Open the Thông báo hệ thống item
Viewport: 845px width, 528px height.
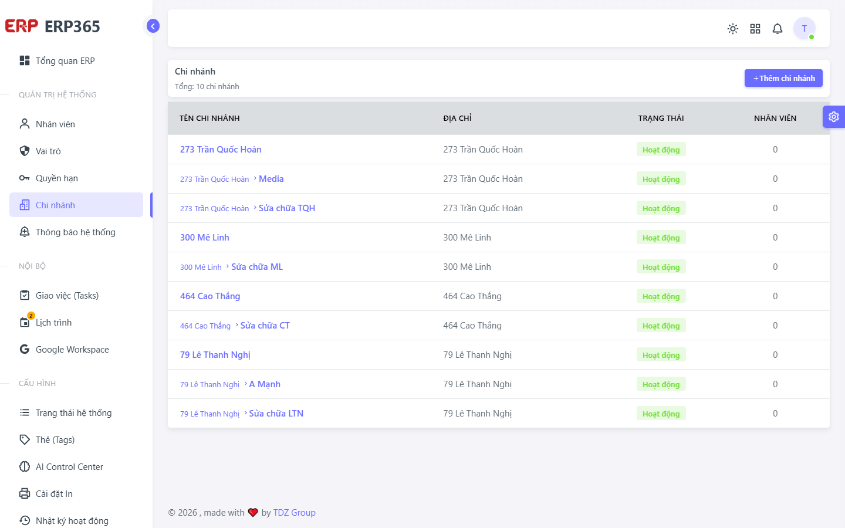76,232
